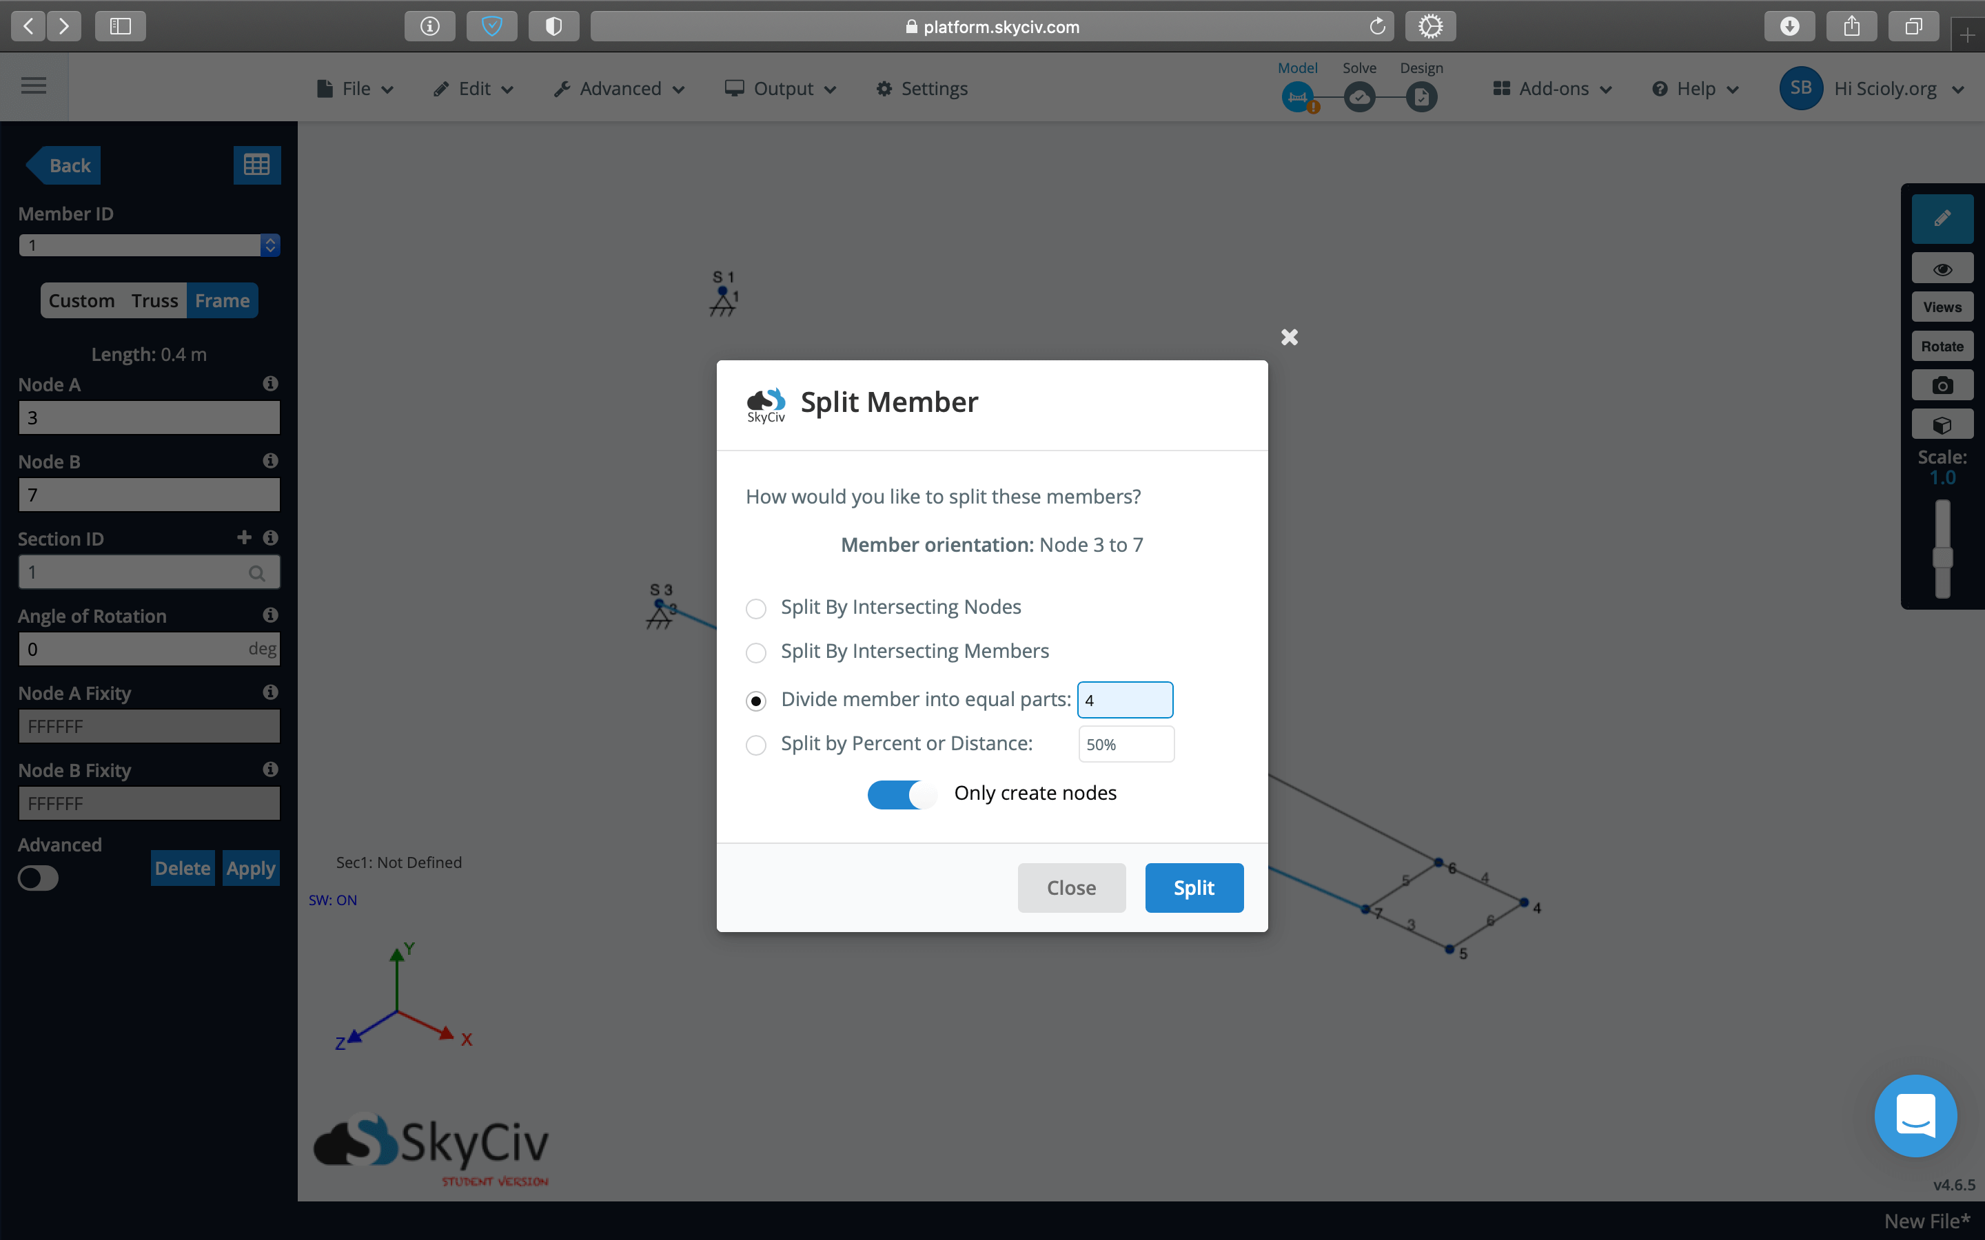Click the equal parts input field showing 4
Image resolution: width=1985 pixels, height=1240 pixels.
[1125, 700]
